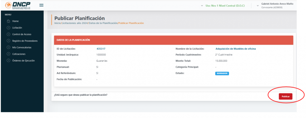Follow the Inicio breadcrumb link
Screen dimensions: 306x118
(58, 23)
